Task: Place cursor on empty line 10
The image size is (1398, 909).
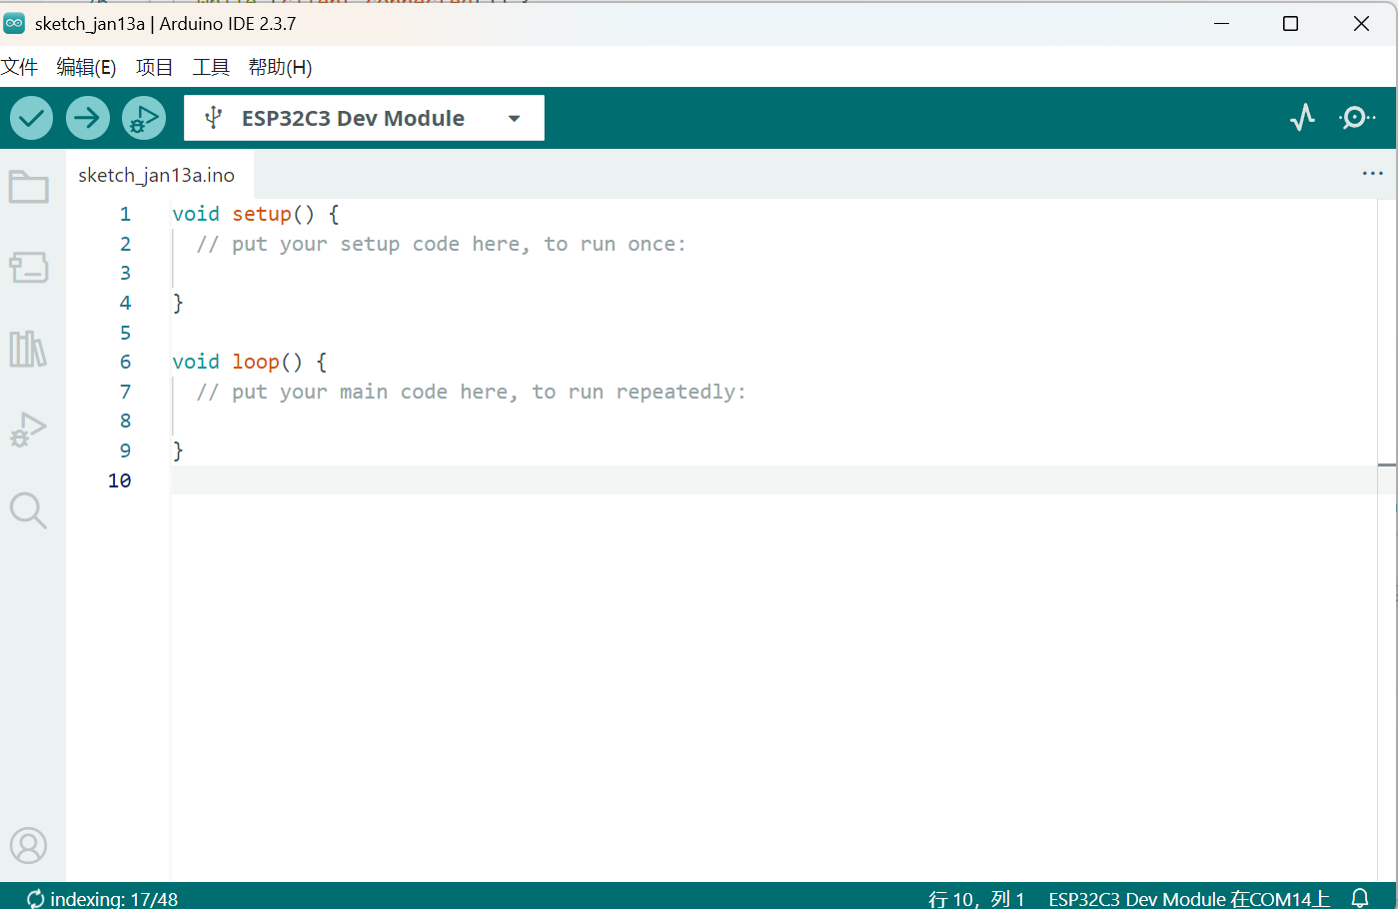Action: (773, 480)
